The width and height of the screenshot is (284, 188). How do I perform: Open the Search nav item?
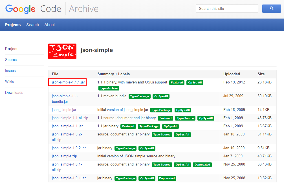[33, 25]
